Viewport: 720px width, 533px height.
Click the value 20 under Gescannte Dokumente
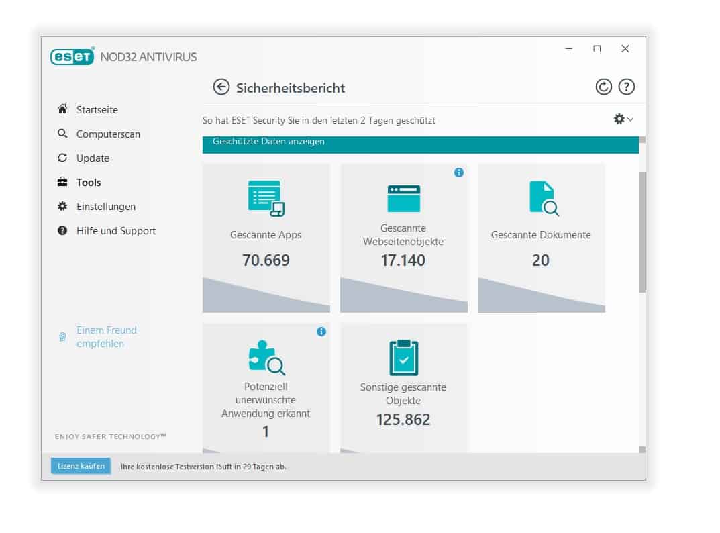click(x=540, y=260)
